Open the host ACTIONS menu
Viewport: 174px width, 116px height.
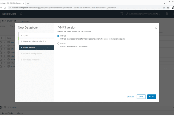[25, 21]
